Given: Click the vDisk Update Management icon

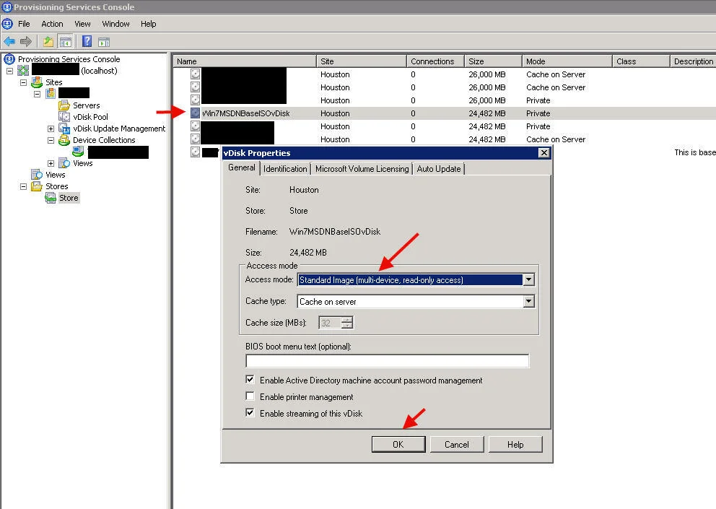Looking at the screenshot, I should (x=64, y=129).
